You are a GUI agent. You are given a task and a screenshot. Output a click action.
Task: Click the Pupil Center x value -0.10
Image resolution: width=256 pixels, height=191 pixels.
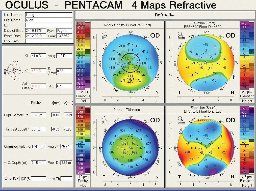pos(56,115)
